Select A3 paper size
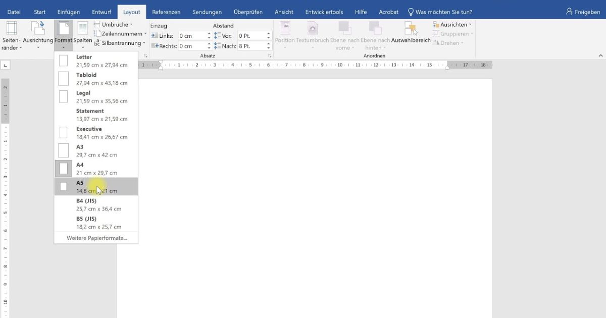 (96, 150)
